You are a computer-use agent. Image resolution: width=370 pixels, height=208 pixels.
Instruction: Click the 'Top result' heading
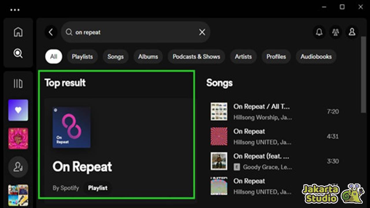point(65,83)
